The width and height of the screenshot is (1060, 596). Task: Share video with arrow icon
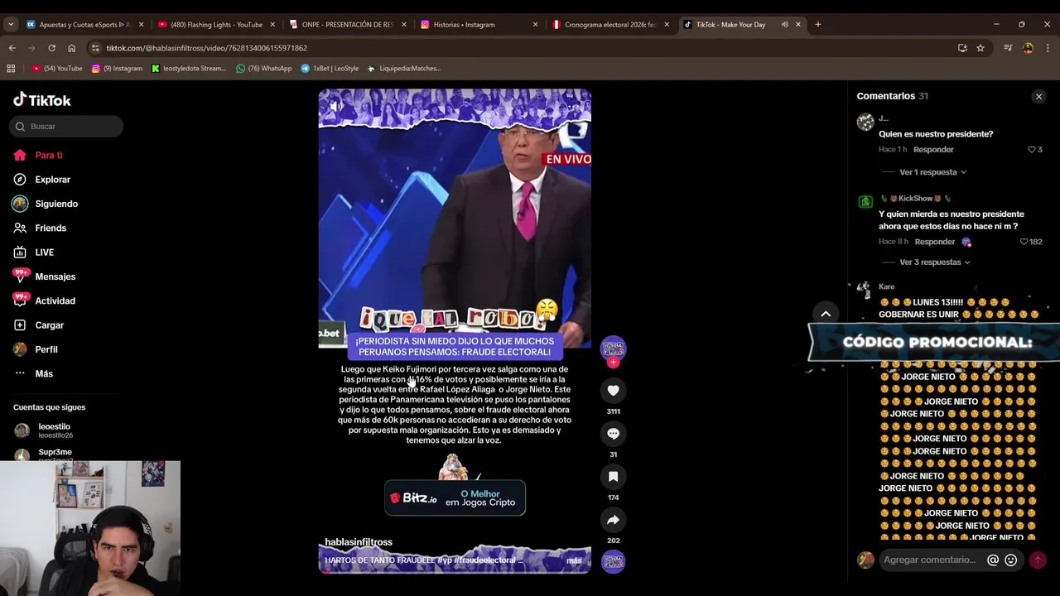(x=613, y=520)
